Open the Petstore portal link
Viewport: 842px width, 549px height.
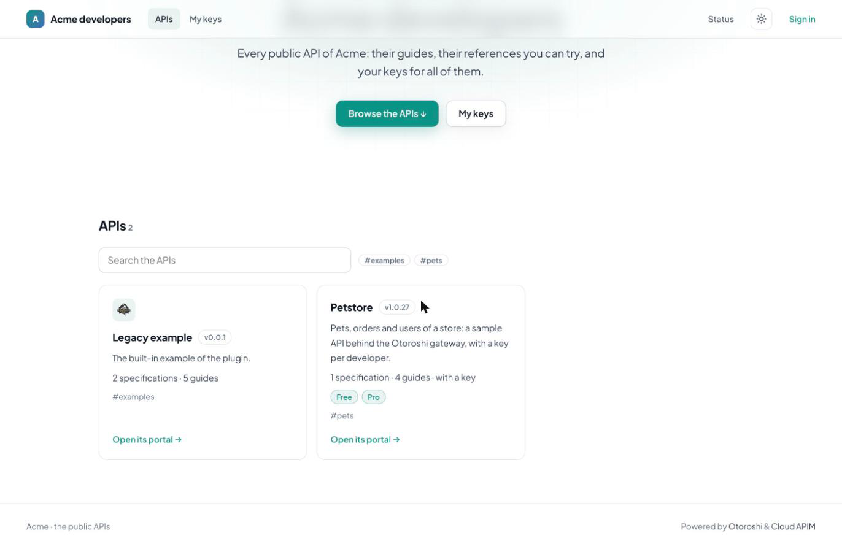[x=365, y=439]
